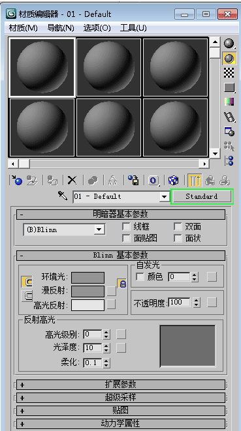Click the Standard material type button
Viewport: 241px width, 431px height.
click(202, 196)
